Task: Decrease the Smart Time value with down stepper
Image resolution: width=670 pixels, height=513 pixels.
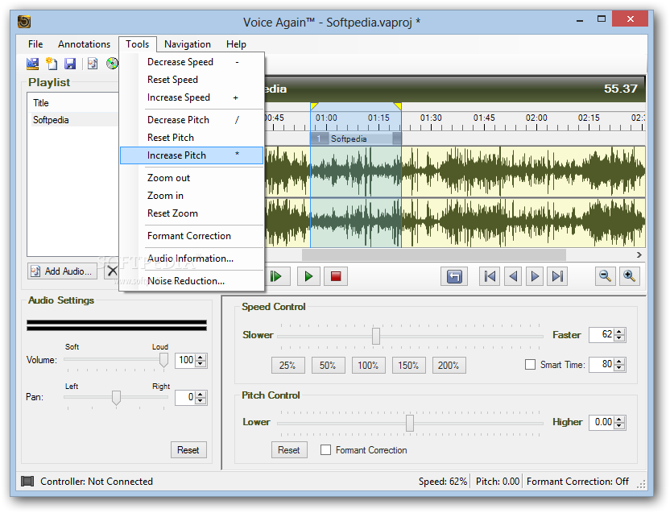Action: [619, 368]
